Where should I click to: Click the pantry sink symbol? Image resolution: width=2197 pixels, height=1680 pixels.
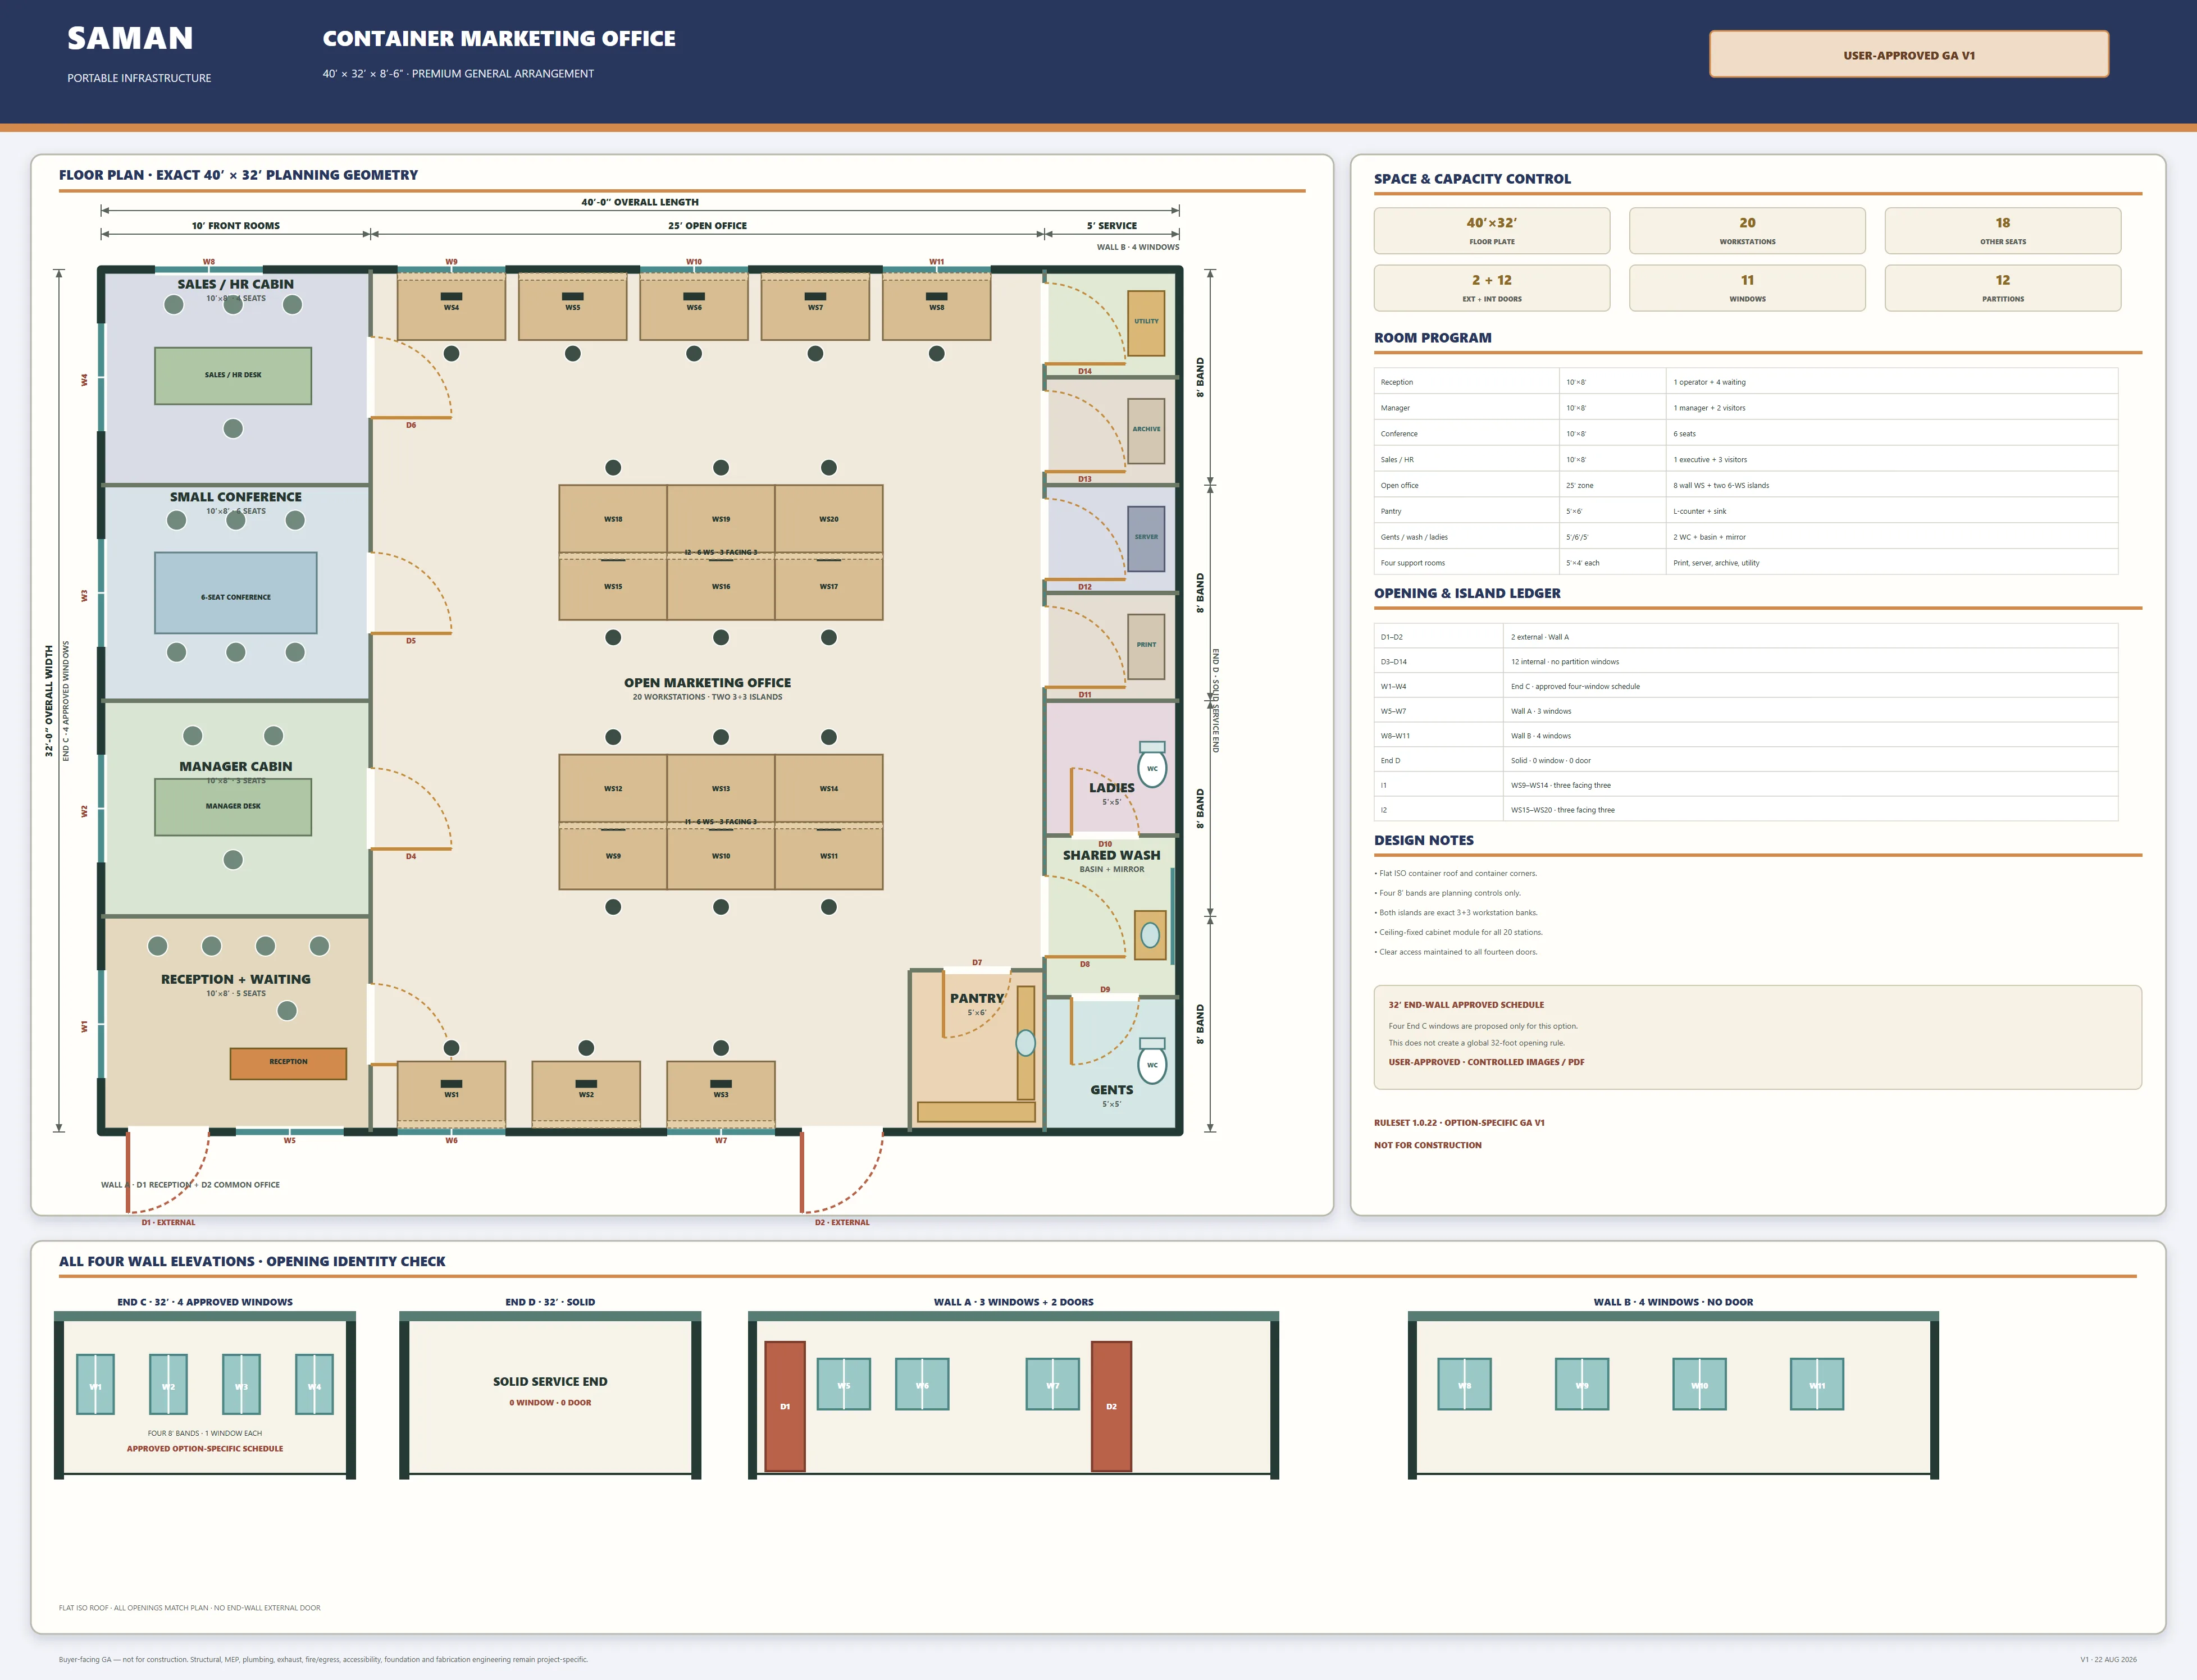[x=1025, y=1043]
